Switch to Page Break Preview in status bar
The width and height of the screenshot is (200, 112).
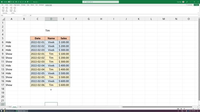[184, 109]
